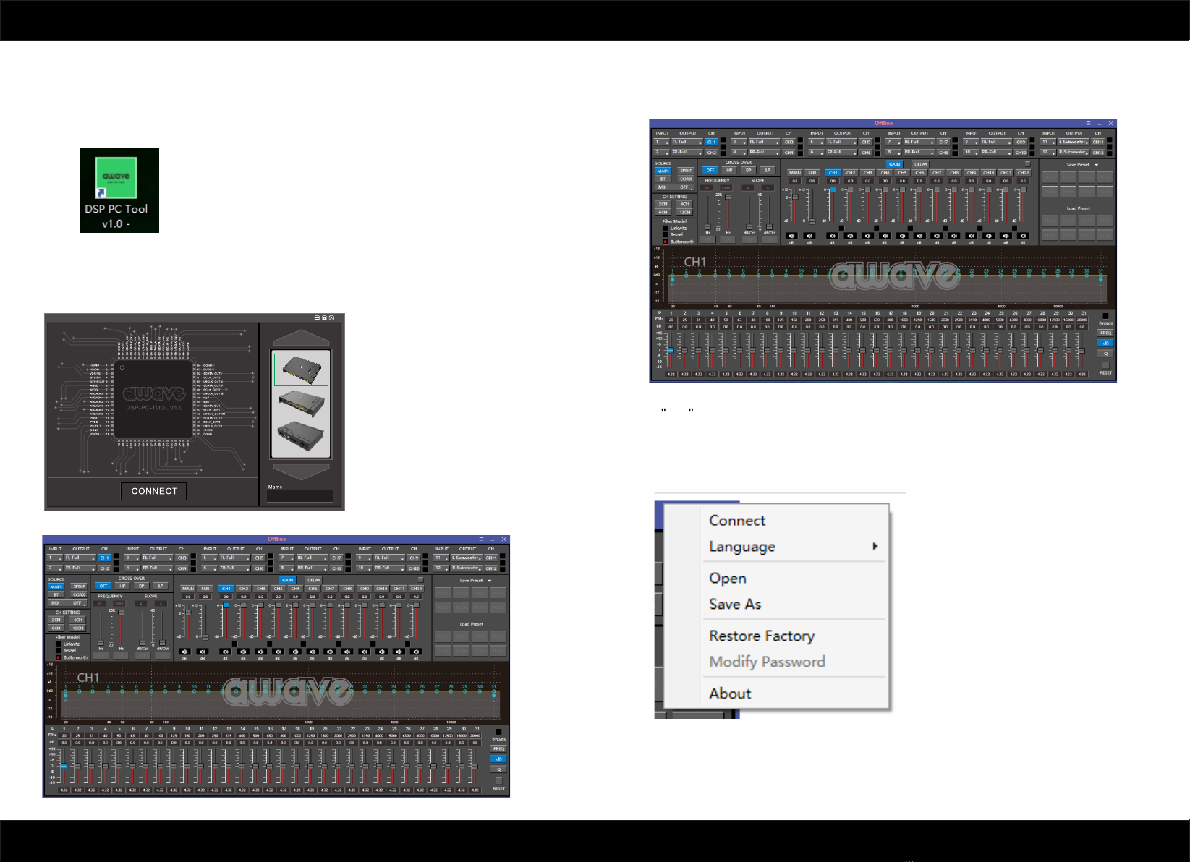Toggle Bypass checkbox in upper-right window EQ
Image resolution: width=1190 pixels, height=862 pixels.
[1105, 316]
